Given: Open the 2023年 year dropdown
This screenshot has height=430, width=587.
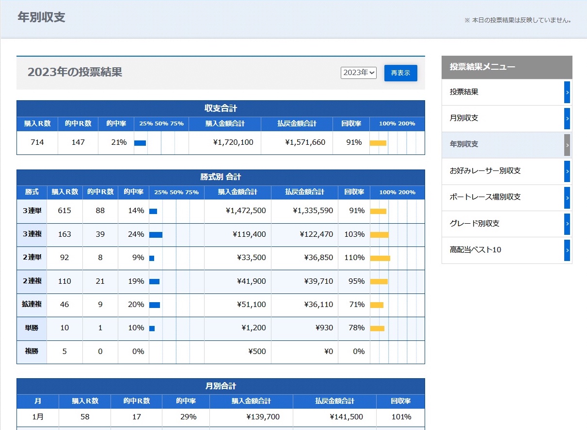Looking at the screenshot, I should pyautogui.click(x=358, y=73).
